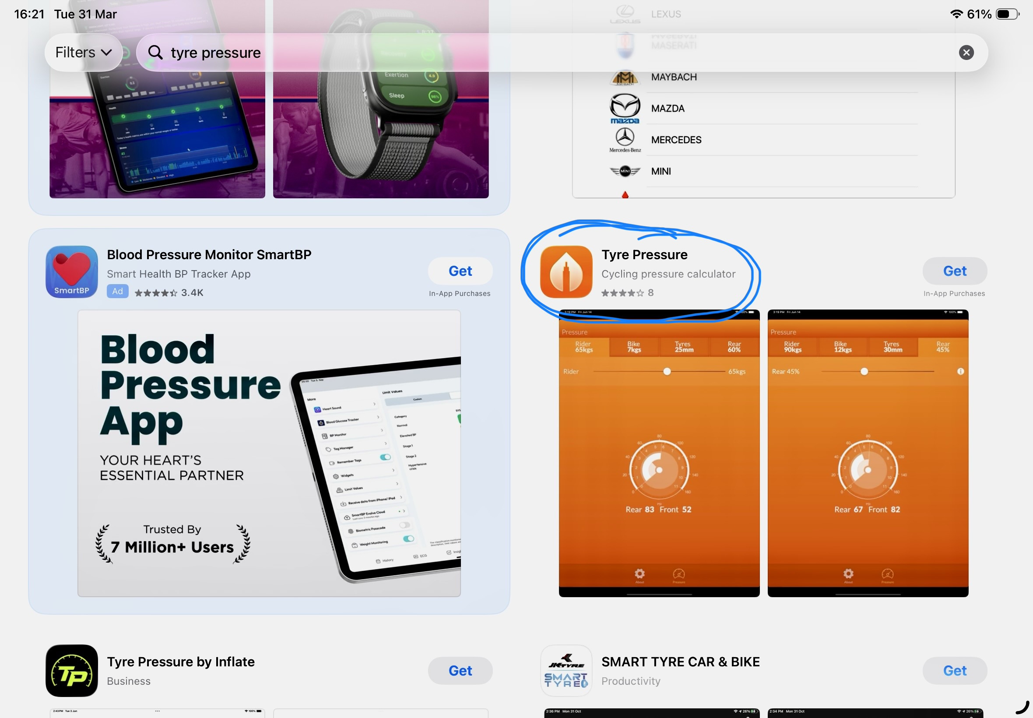Open the Blood Pressure App promo image
The image size is (1033, 718).
click(269, 453)
